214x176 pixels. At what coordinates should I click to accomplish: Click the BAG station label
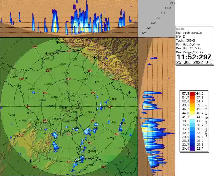click(73, 96)
